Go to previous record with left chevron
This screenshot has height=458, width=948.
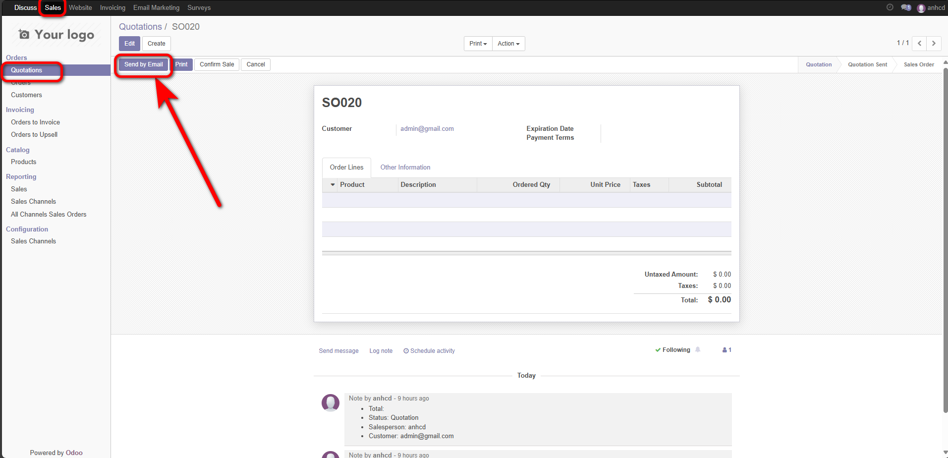point(919,44)
